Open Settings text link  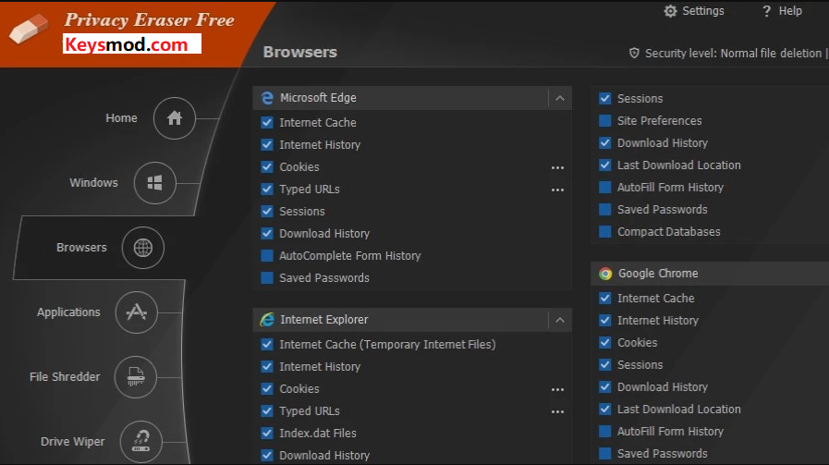pos(702,11)
